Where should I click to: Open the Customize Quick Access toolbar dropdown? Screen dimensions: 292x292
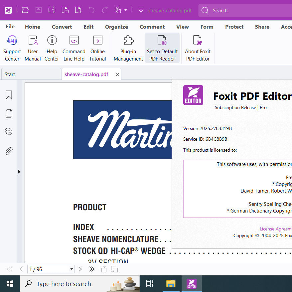[x=141, y=10]
